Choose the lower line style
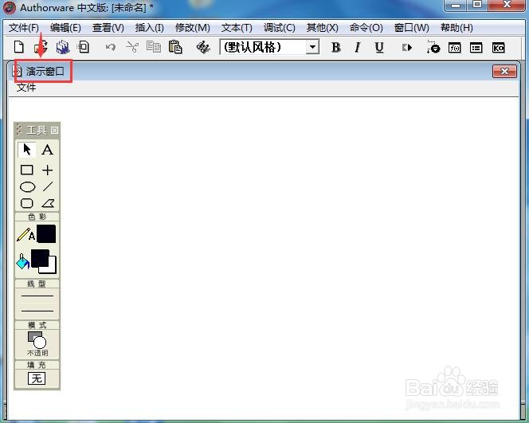The height and width of the screenshot is (423, 529). coord(37,311)
